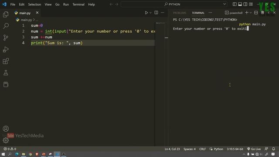Open terminal panel overflow ellipsis

(210, 13)
